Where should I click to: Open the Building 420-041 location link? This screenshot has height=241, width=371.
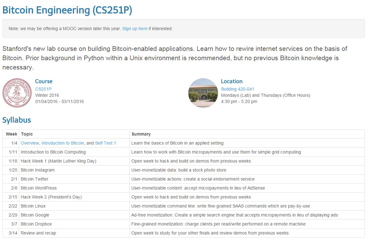coord(238,89)
